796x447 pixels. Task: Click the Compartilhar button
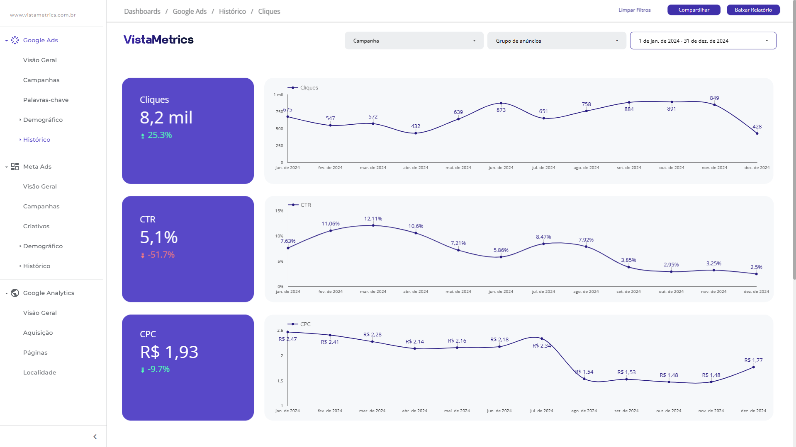[694, 10]
